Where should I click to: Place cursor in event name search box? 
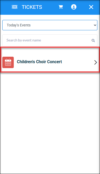point(50,40)
